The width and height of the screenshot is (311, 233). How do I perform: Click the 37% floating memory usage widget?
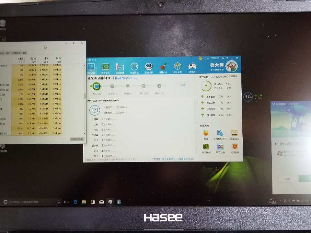point(248,97)
